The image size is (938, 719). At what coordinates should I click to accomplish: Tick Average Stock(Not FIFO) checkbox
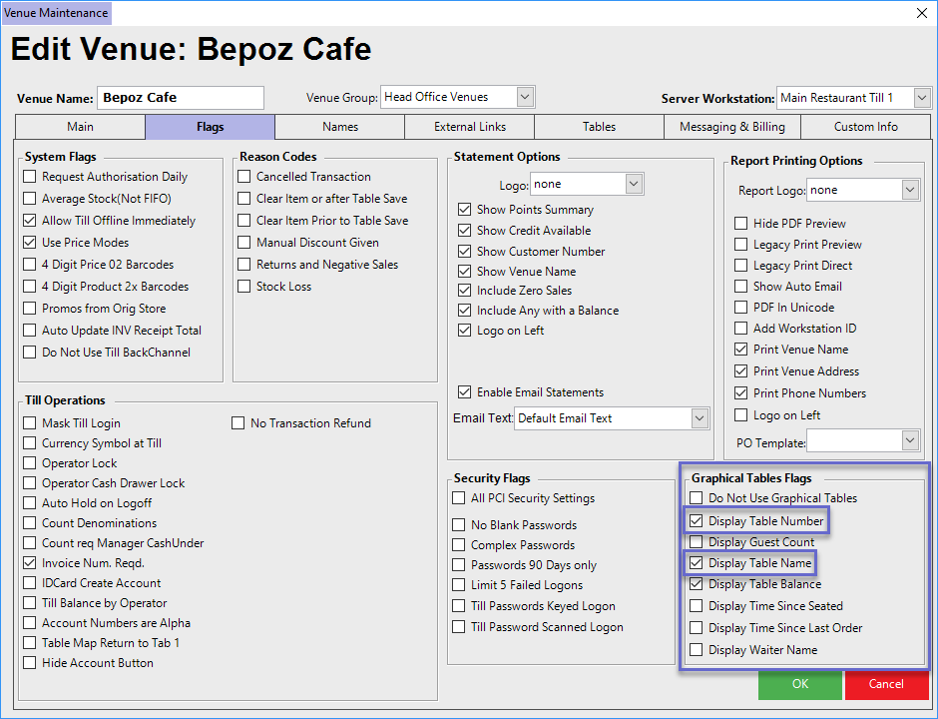coord(29,199)
